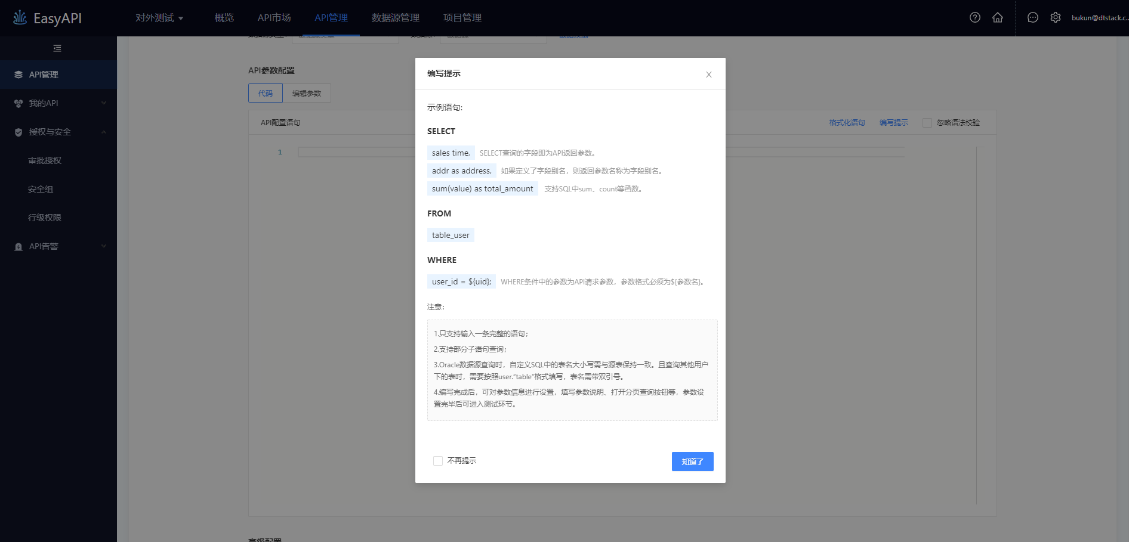Switch to the 编辑参数 tab
This screenshot has width=1129, height=542.
(x=307, y=93)
